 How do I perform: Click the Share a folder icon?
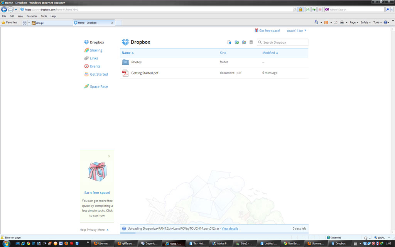tap(244, 42)
